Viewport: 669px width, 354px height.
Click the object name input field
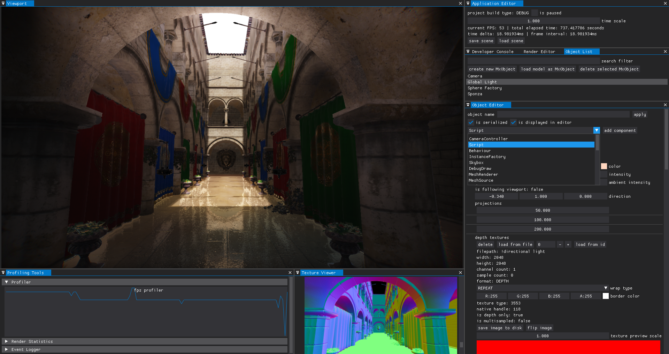563,114
